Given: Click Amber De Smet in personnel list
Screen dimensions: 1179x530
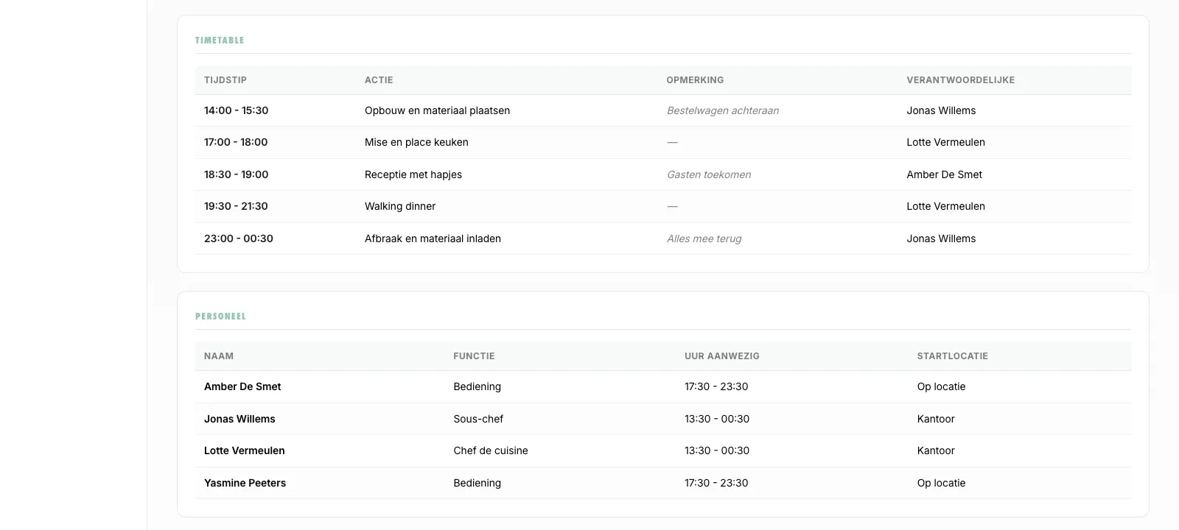Looking at the screenshot, I should pos(242,386).
